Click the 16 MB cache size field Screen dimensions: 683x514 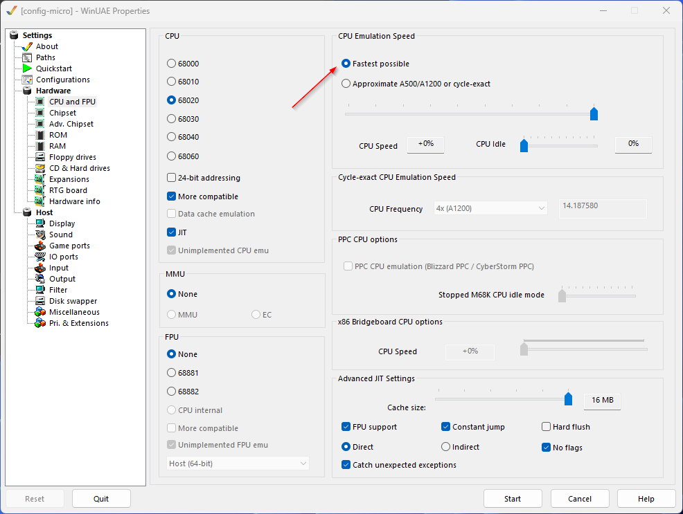[x=603, y=401]
